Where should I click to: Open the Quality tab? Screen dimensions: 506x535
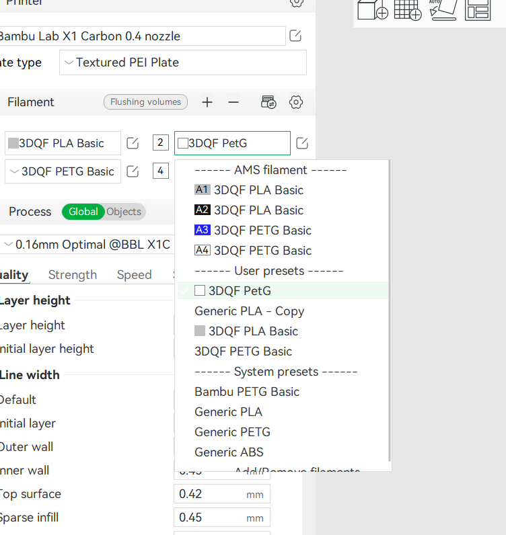point(14,275)
